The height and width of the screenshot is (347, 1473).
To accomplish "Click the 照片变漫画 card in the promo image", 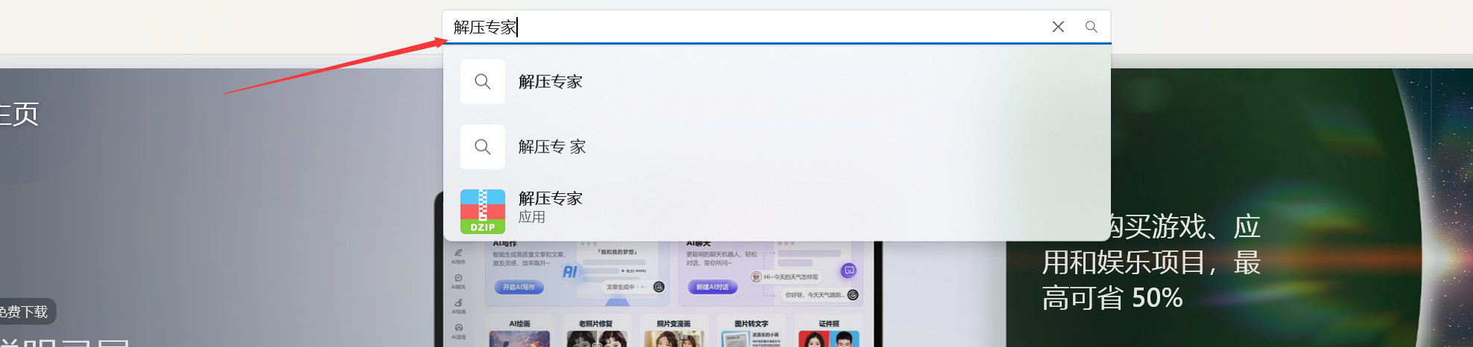I will click(x=674, y=331).
